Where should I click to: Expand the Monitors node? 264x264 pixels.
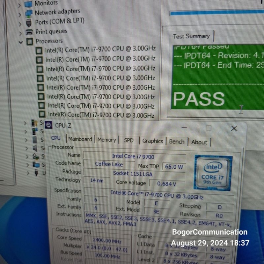[x=19, y=6]
